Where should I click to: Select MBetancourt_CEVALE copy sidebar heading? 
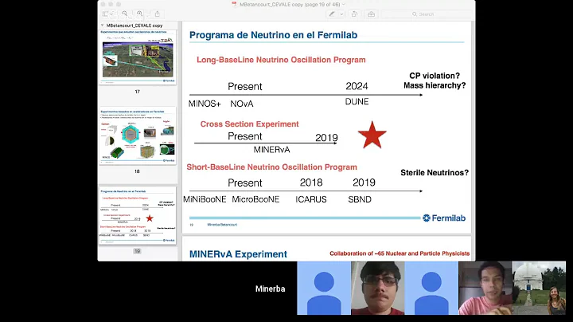tap(134, 26)
